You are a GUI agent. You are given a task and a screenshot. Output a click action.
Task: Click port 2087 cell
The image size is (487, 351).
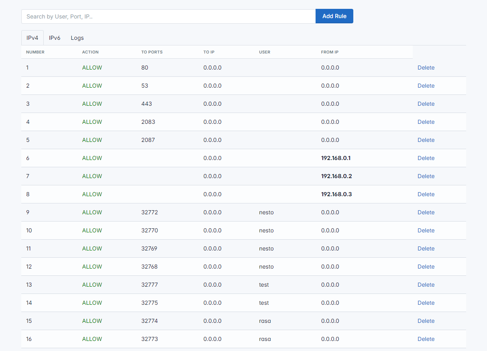(148, 140)
